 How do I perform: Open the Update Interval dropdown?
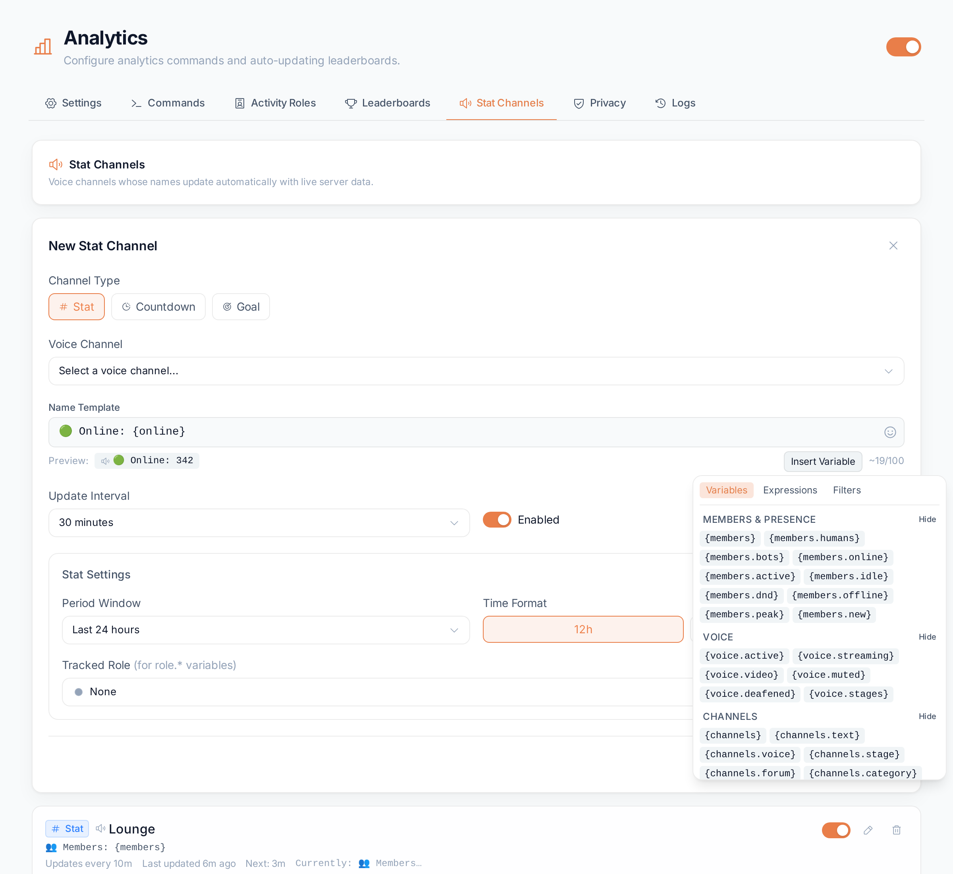[259, 522]
